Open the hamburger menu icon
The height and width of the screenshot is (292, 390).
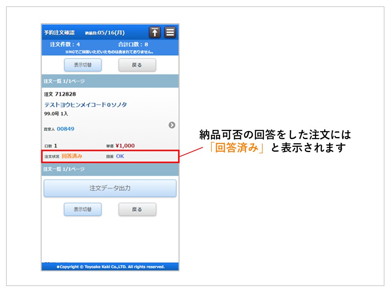point(170,32)
